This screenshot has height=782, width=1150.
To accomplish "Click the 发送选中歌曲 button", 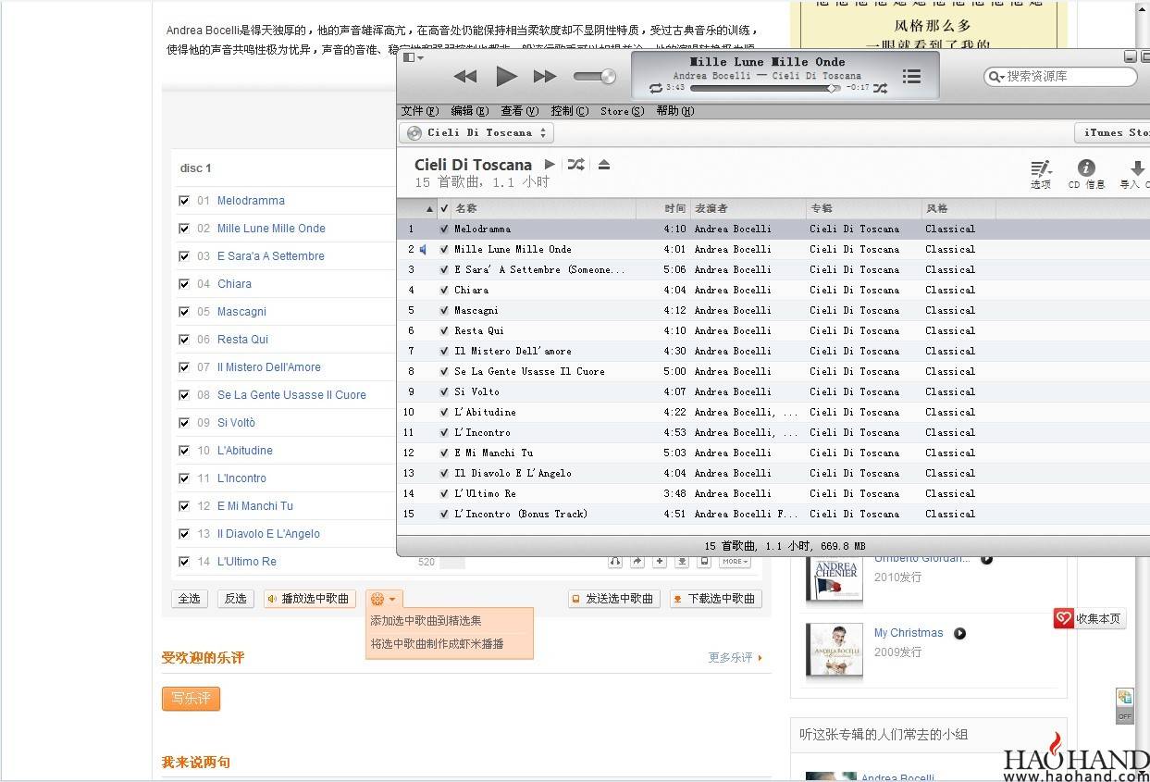I will click(x=614, y=599).
